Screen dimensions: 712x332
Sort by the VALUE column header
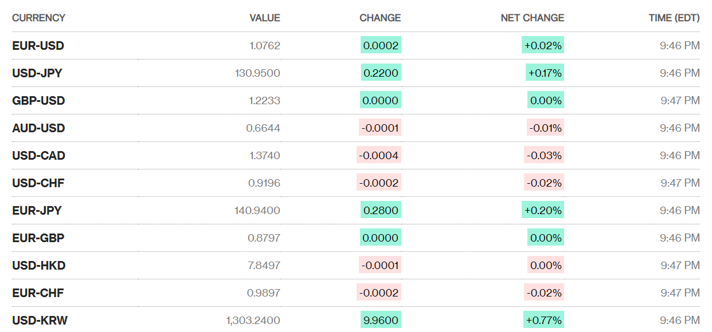pyautogui.click(x=265, y=18)
